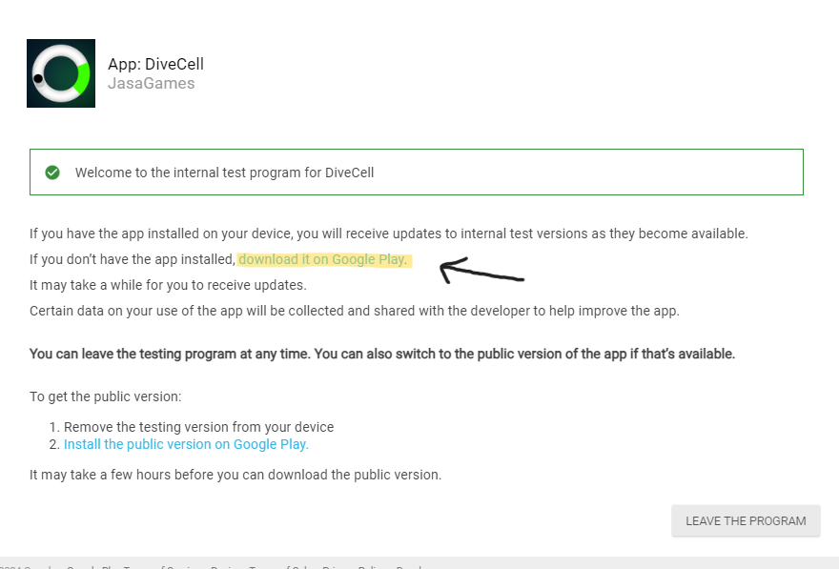Open the "download it on Google Play" link
This screenshot has height=569, width=839.
(323, 259)
